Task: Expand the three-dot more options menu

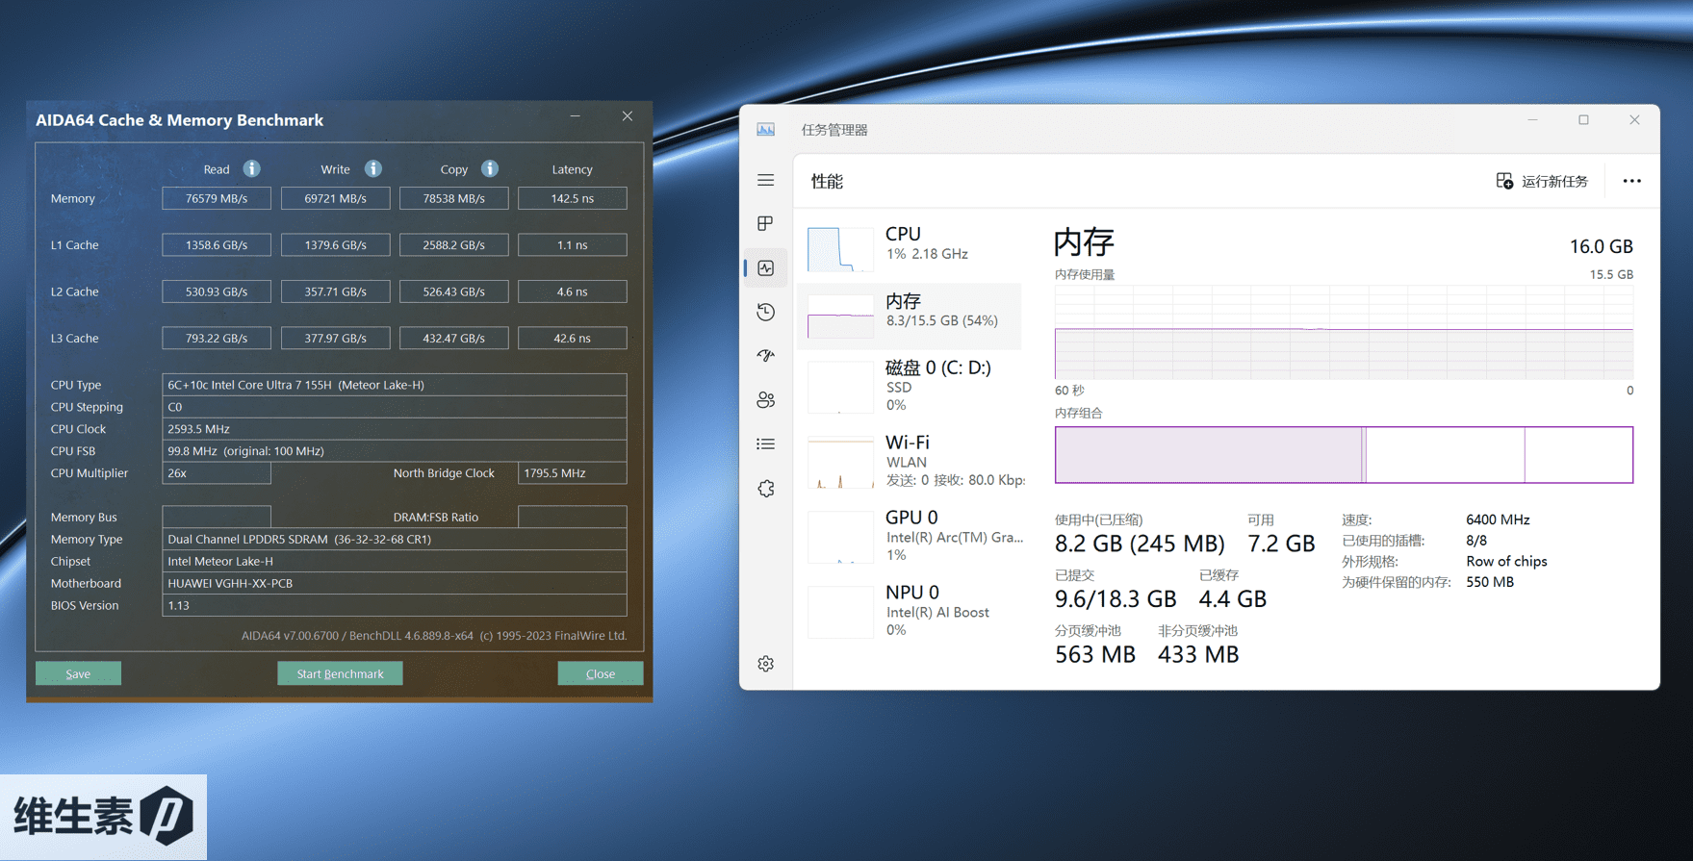Action: tap(1631, 181)
